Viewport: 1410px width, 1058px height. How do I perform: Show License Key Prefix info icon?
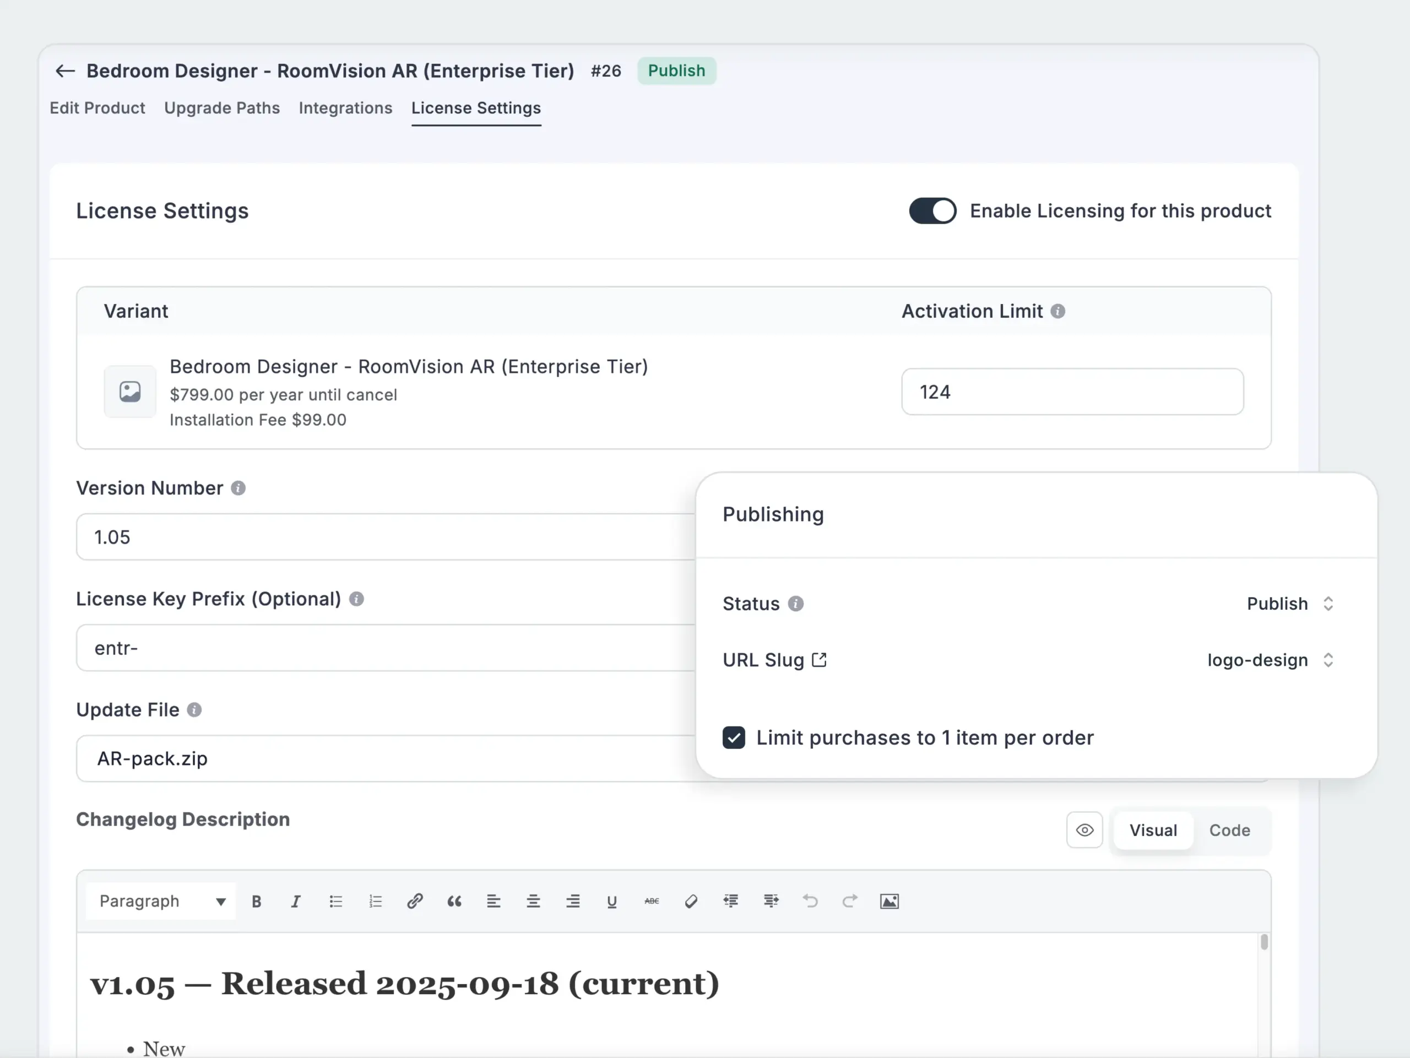(x=356, y=599)
